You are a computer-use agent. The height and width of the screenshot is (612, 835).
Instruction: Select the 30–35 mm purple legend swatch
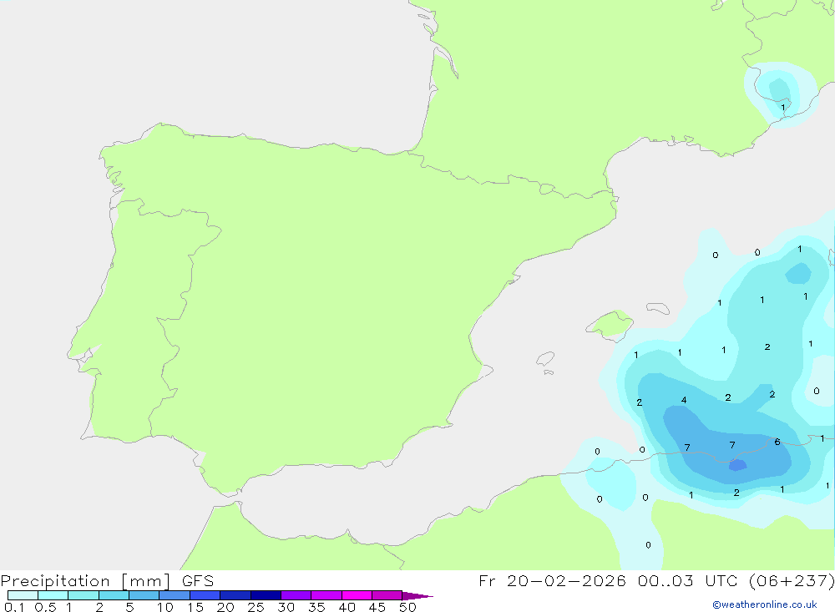tap(296, 595)
